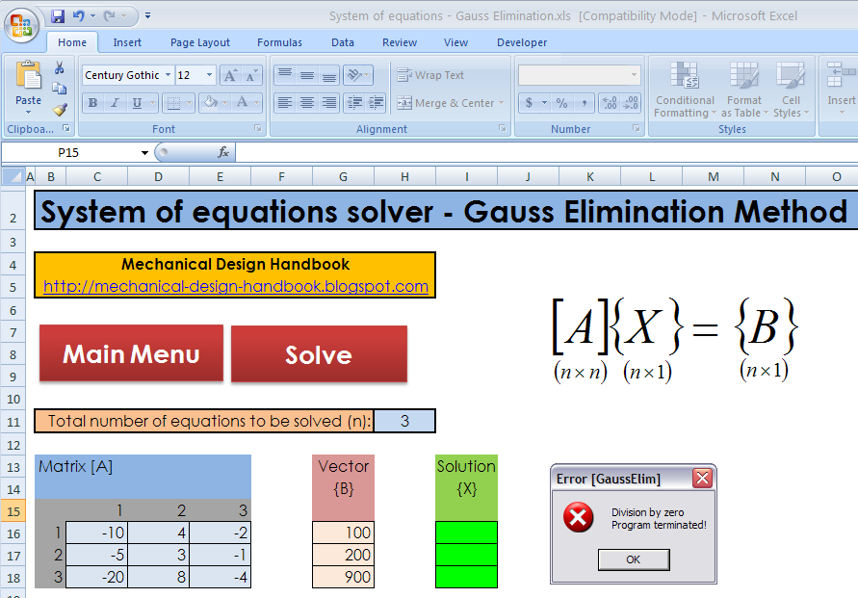Viewport: 858px width, 598px height.
Task: Dismiss the GaussElim error with OK
Action: [634, 559]
